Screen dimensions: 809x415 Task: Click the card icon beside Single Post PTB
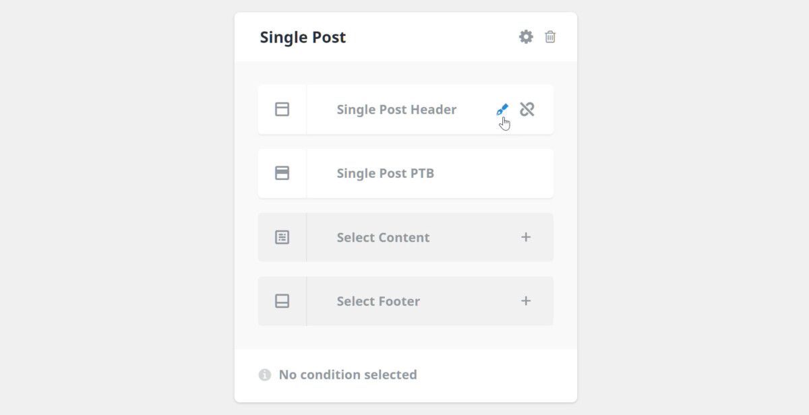tap(282, 172)
